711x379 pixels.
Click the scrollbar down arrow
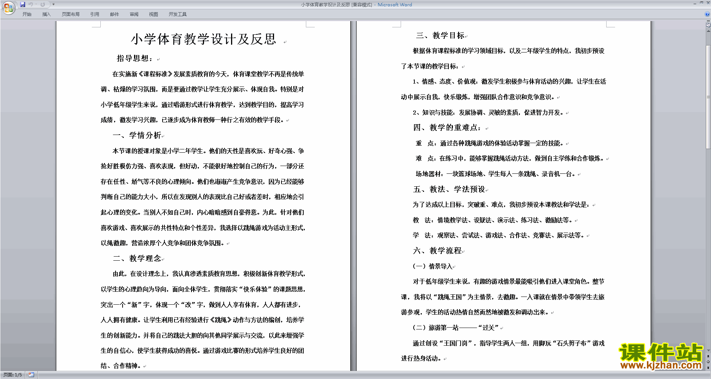pos(708,350)
